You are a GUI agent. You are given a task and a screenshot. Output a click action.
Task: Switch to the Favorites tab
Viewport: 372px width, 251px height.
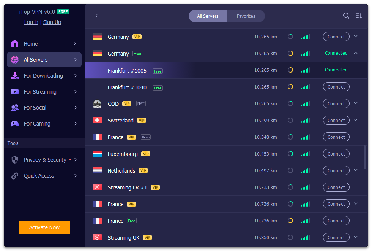pyautogui.click(x=246, y=16)
